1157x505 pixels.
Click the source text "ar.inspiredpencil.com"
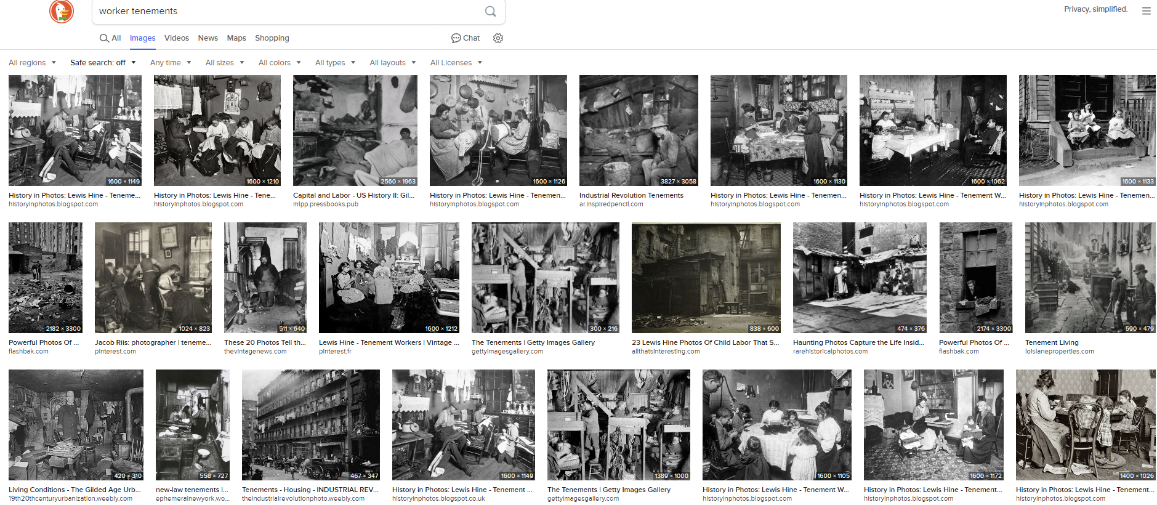pyautogui.click(x=611, y=204)
